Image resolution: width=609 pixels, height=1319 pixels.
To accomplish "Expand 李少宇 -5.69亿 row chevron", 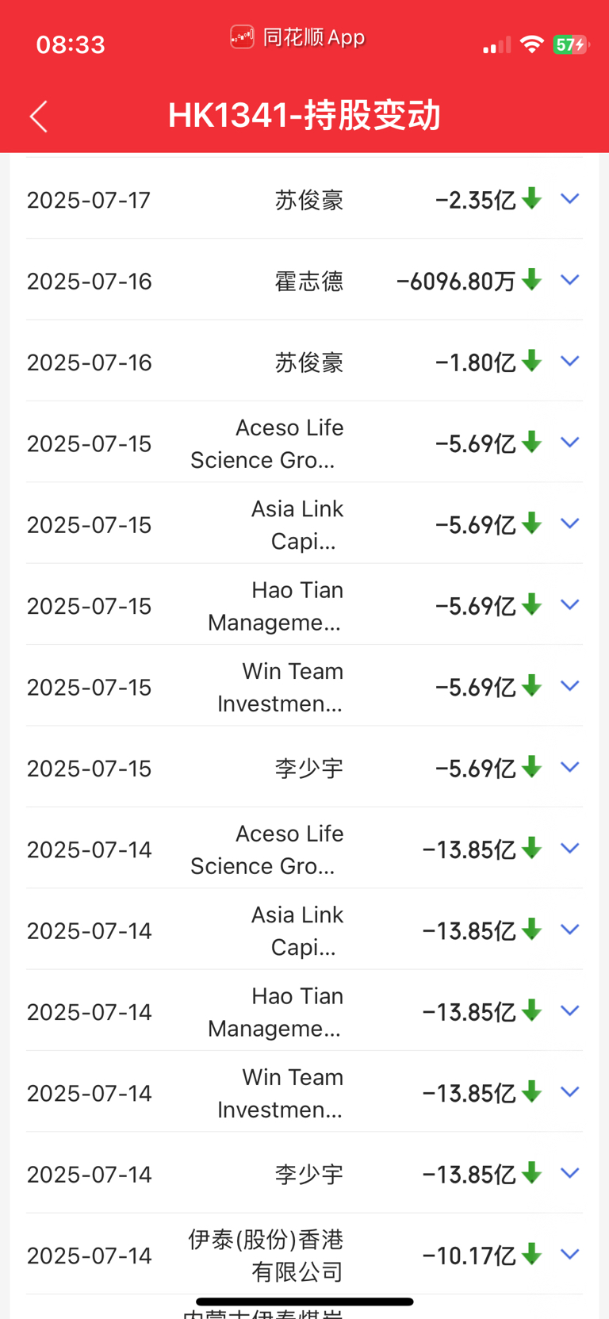I will click(569, 767).
